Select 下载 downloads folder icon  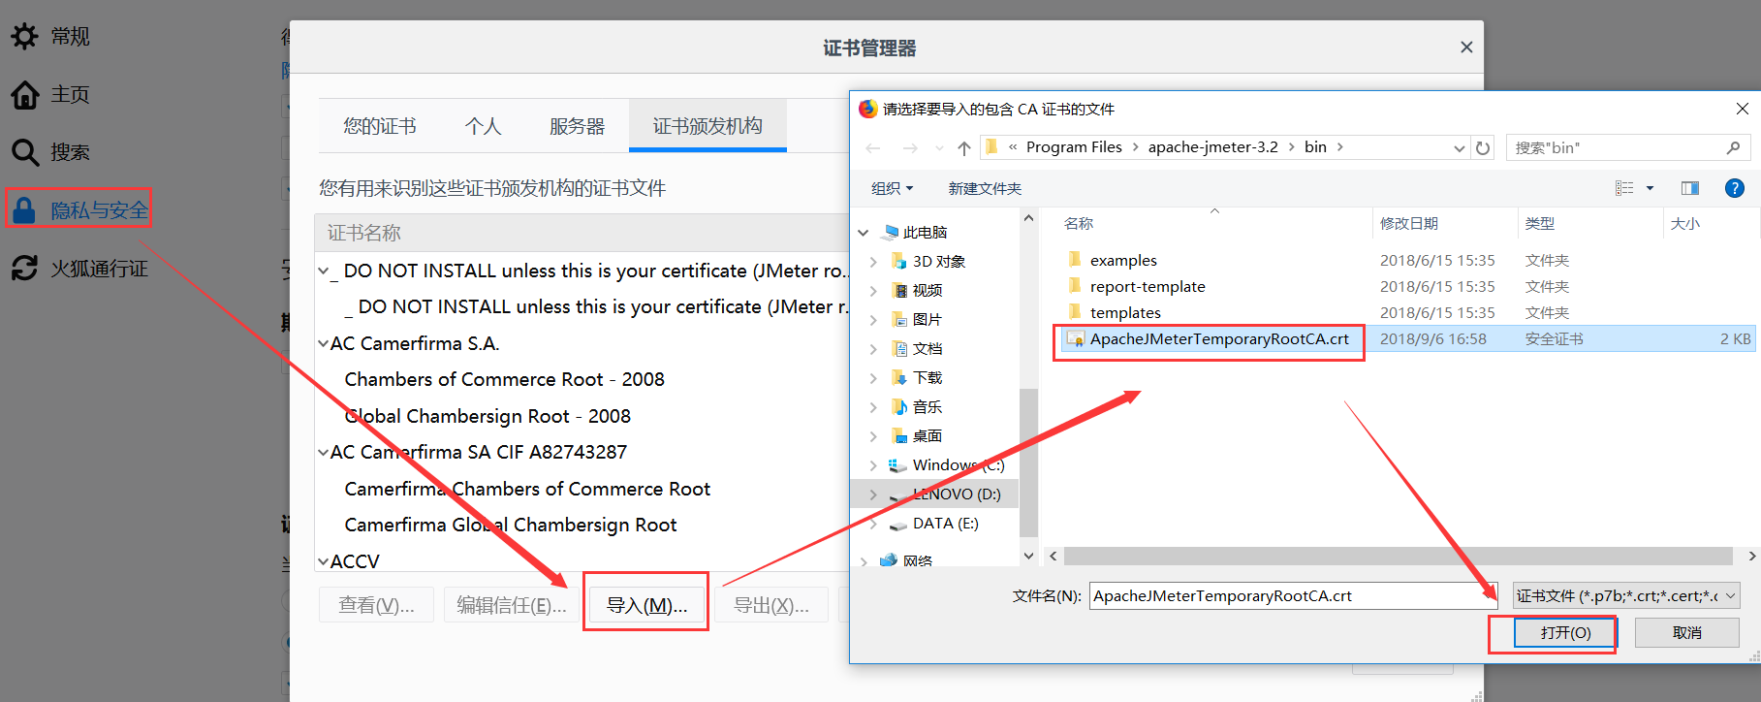pyautogui.click(x=899, y=378)
